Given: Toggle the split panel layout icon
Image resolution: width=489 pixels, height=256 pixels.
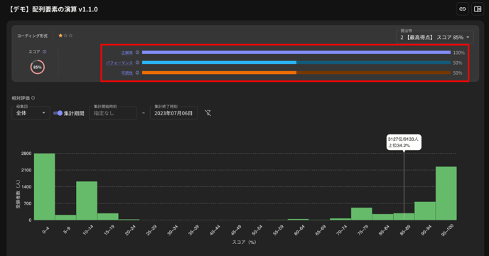Looking at the screenshot, I should [x=478, y=9].
